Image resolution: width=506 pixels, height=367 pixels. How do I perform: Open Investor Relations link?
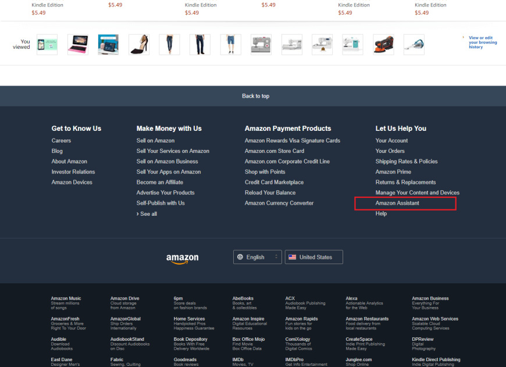click(73, 172)
